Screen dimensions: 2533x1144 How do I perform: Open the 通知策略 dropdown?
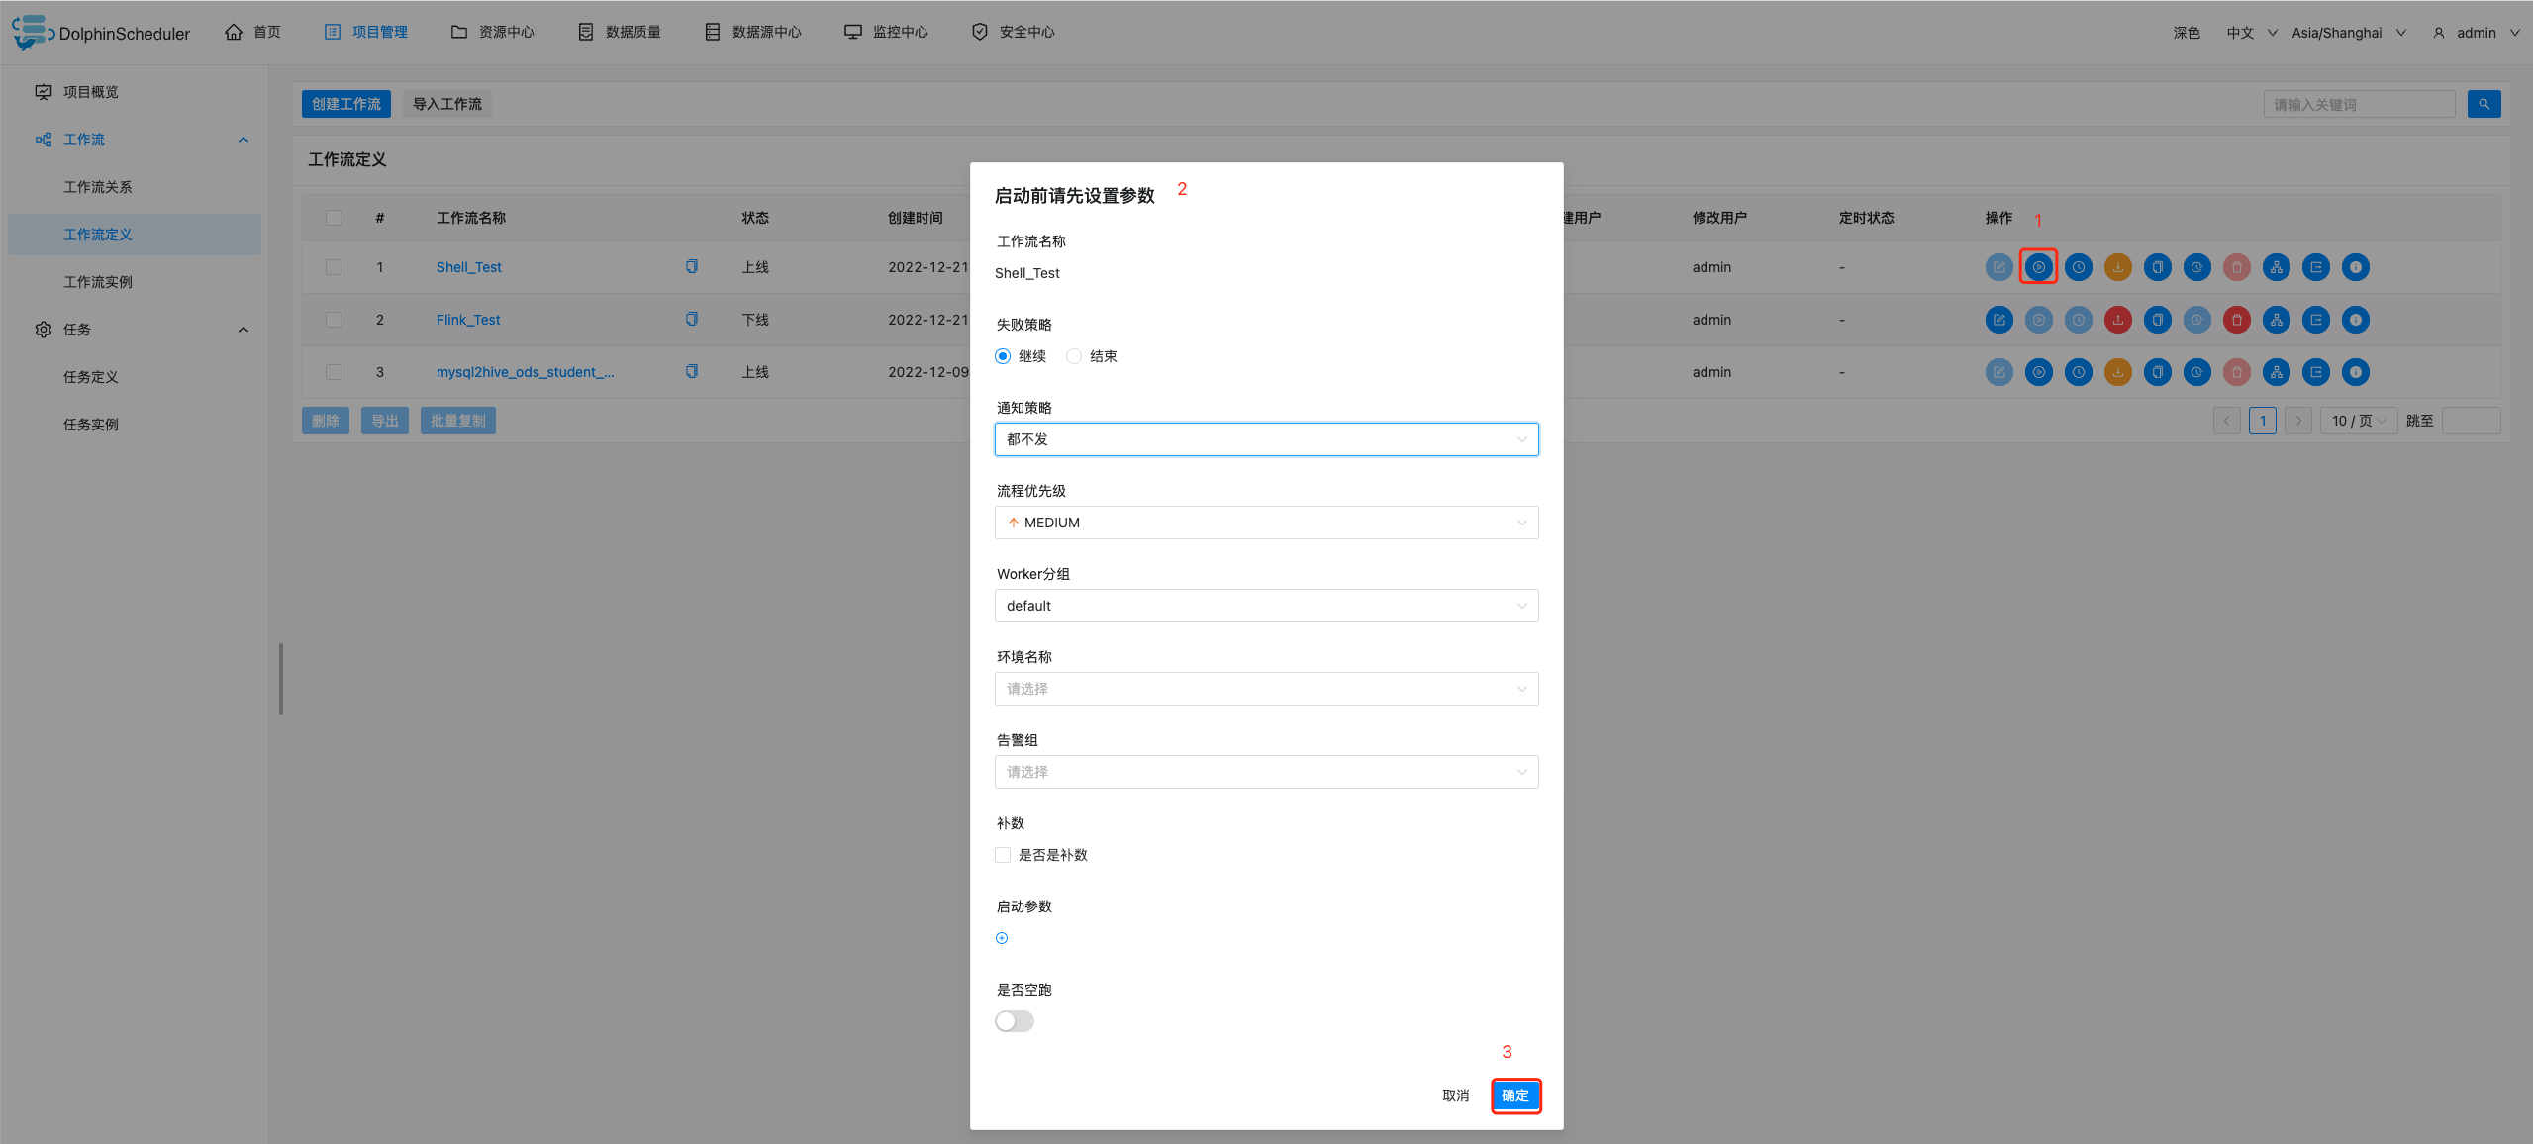coord(1266,439)
